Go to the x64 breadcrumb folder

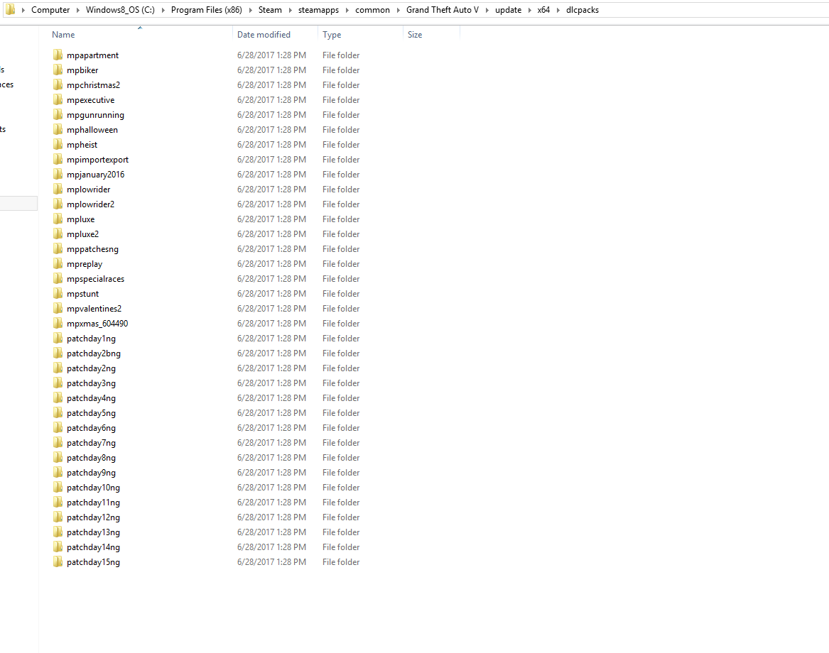click(543, 10)
